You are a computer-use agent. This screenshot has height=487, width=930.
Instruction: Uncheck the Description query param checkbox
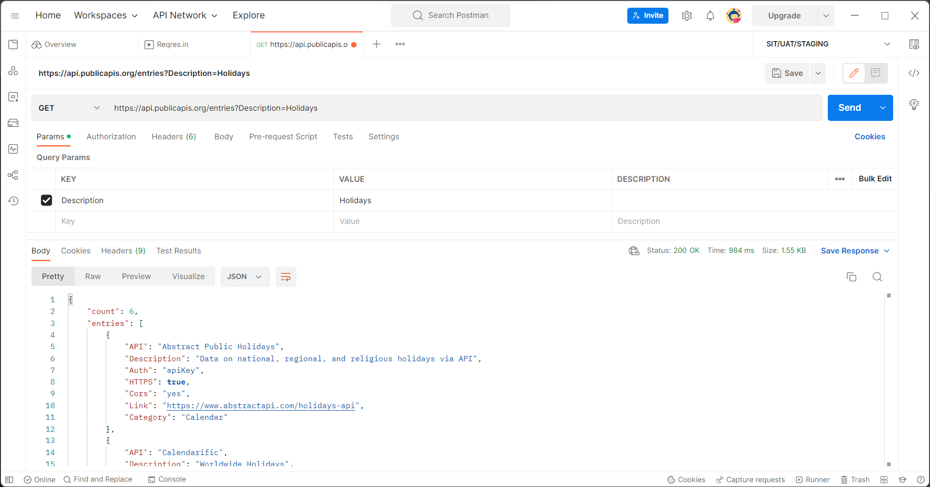(x=46, y=200)
